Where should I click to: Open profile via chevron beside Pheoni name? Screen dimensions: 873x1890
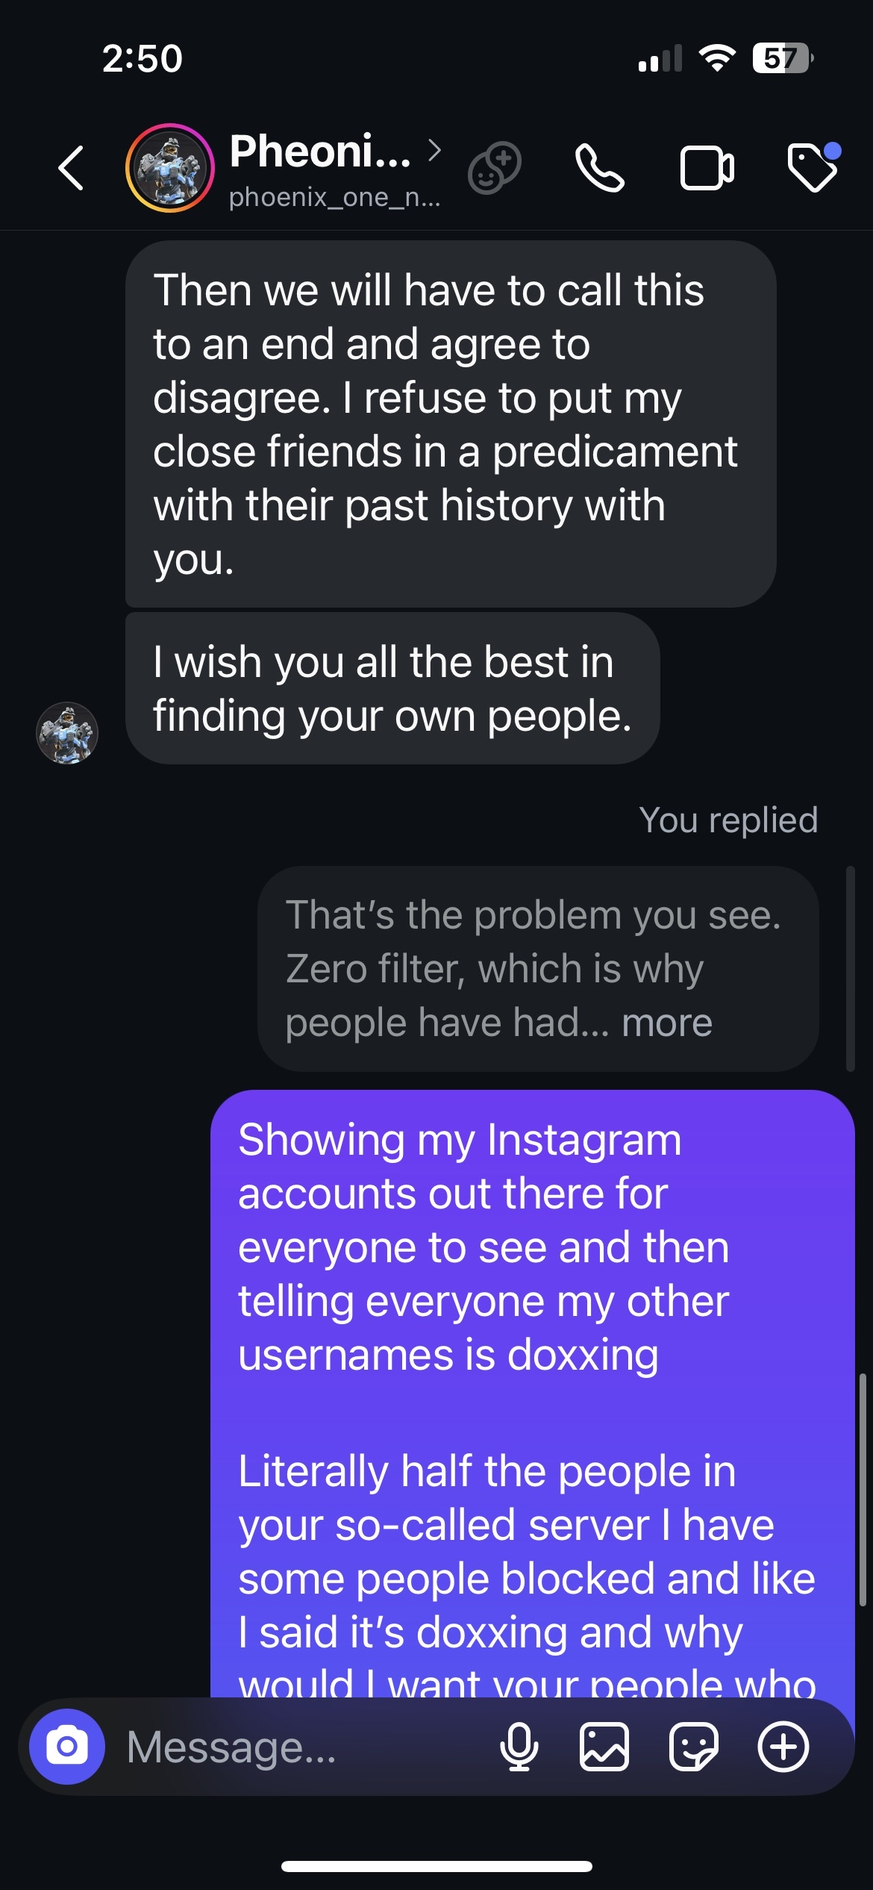coord(434,151)
